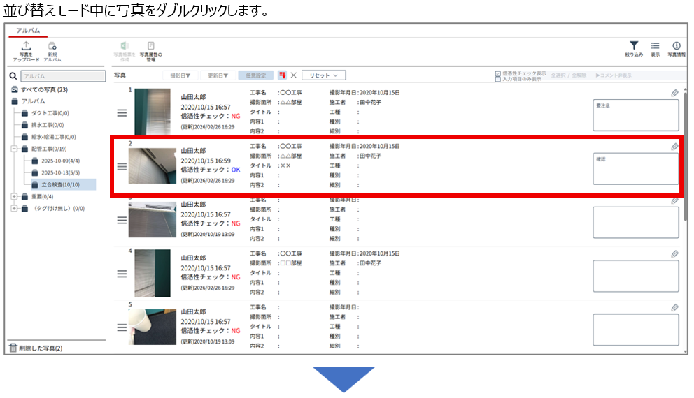Viewport: 694px width, 398px height.
Task: Click the red sort-order arrow icon
Action: [x=282, y=75]
